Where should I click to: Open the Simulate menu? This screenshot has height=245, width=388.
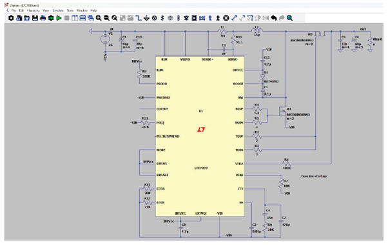tap(58, 11)
